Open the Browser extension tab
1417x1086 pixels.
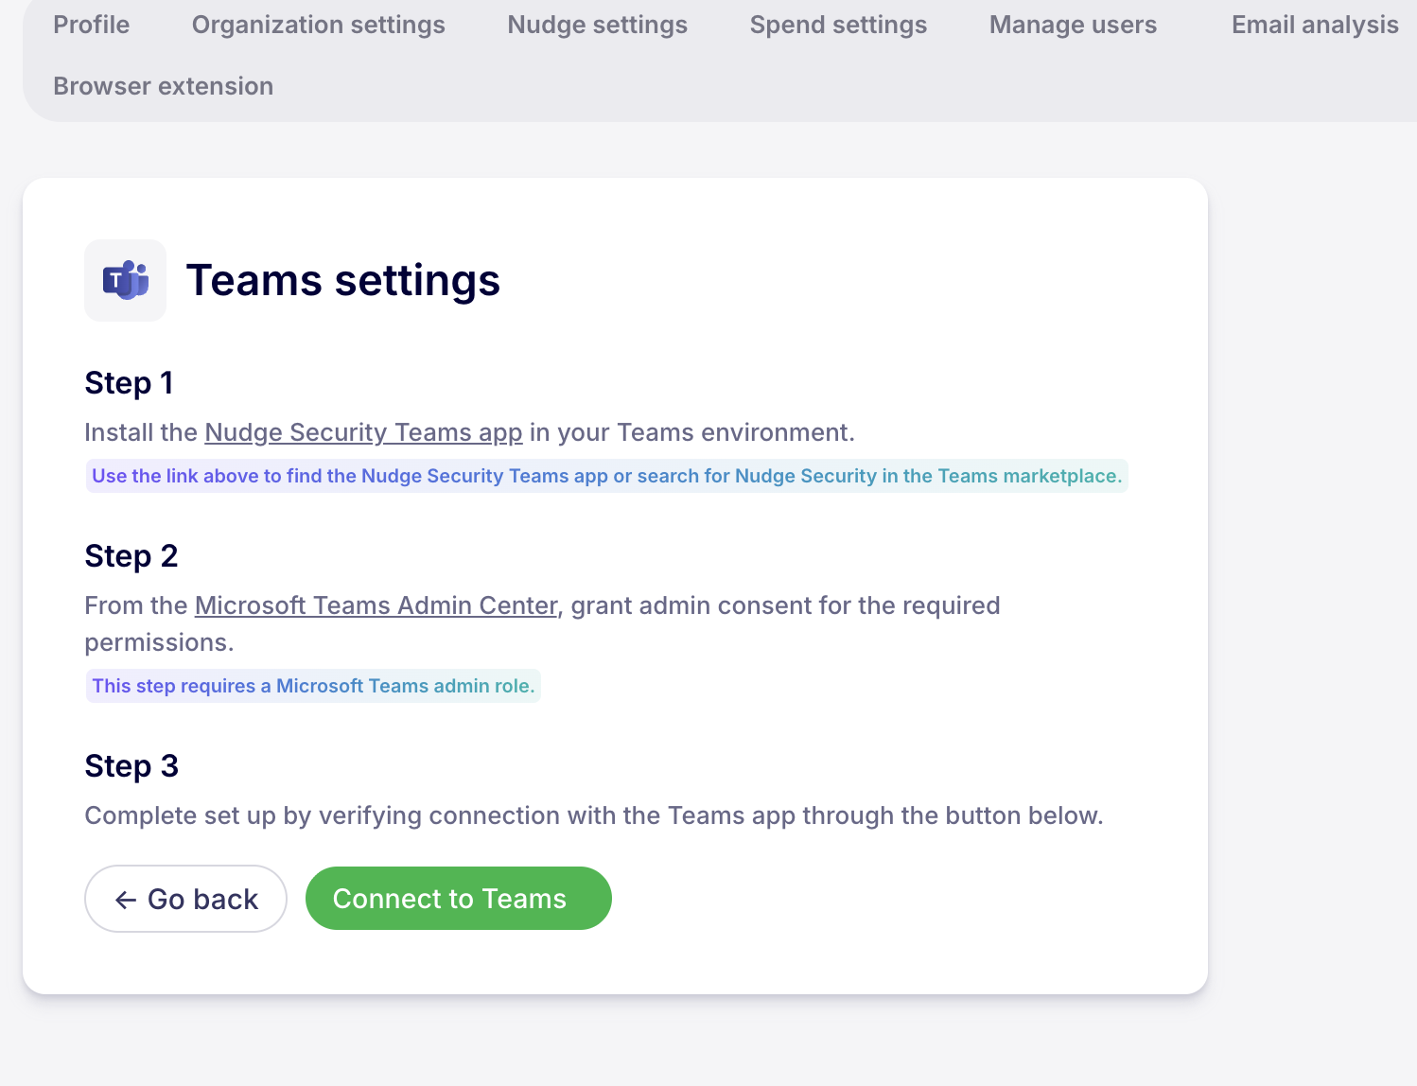(163, 86)
